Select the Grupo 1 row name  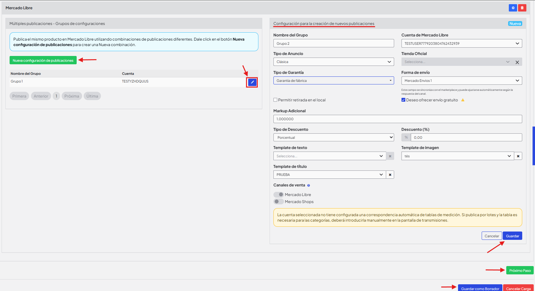tap(17, 81)
